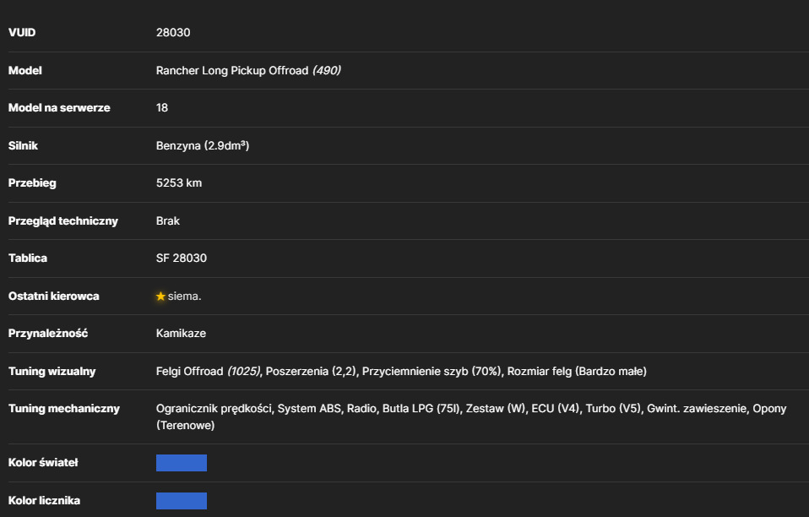The image size is (809, 517).
Task: Click the Felgi Offroad (1025) tuning entry
Action: coord(209,372)
